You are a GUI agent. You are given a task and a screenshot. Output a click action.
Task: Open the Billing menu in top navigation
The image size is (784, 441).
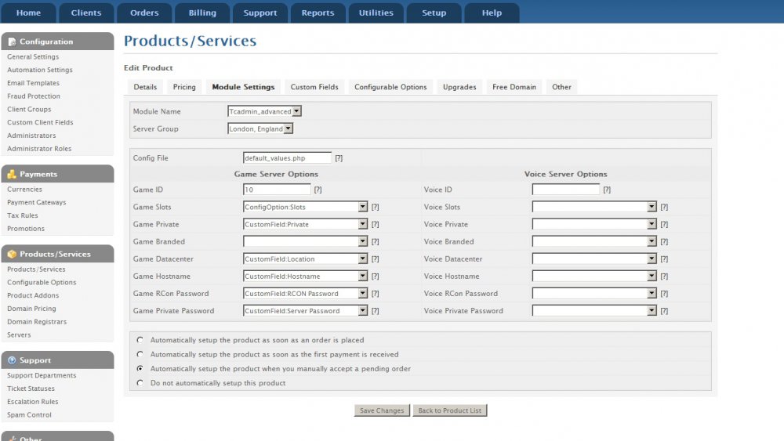click(201, 13)
